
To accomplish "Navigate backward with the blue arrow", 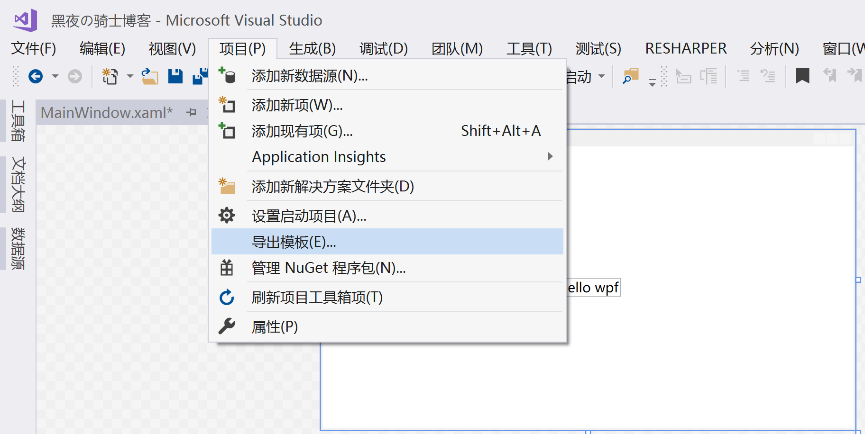I will (x=36, y=76).
